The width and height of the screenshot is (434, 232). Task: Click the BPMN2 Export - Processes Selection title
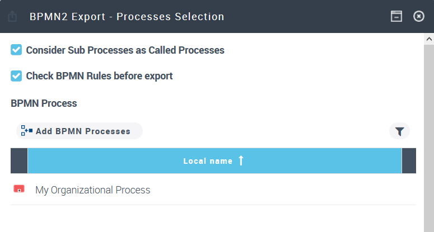point(127,17)
